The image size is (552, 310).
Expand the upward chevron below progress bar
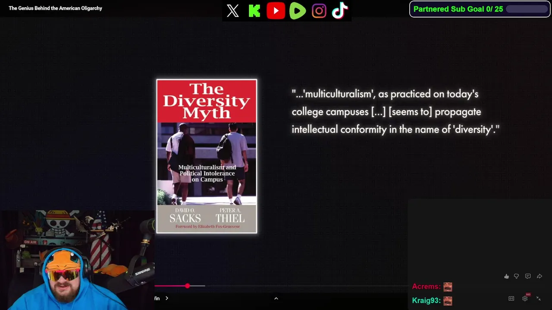coord(276,298)
